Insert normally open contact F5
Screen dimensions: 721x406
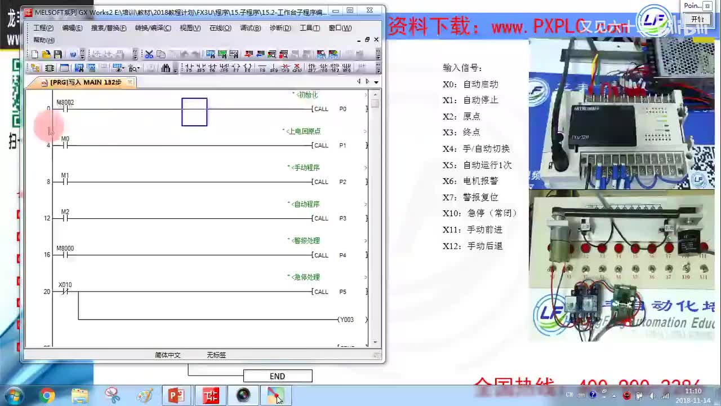click(x=189, y=68)
